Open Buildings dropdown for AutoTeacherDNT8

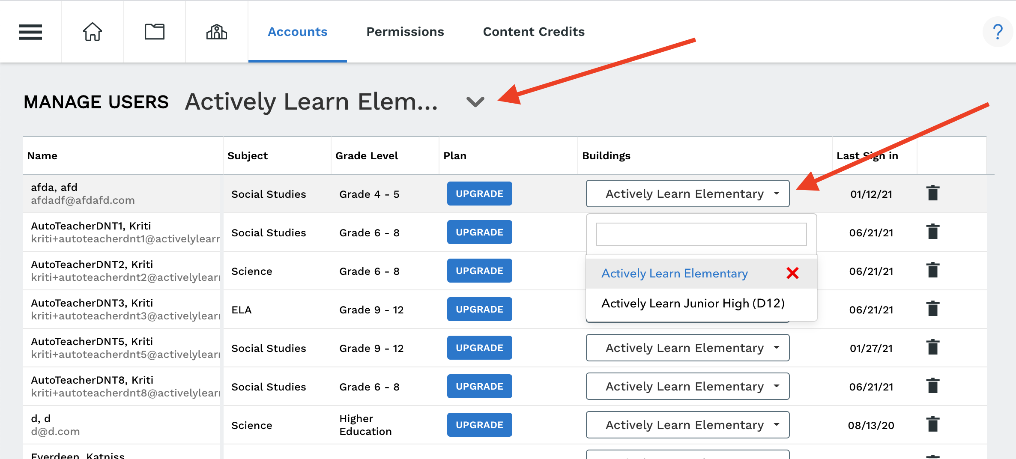click(687, 386)
